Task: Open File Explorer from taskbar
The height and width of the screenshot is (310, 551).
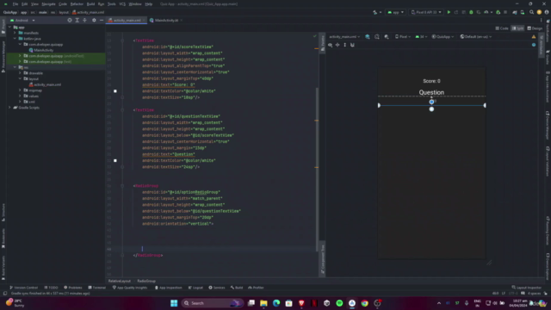Action: pyautogui.click(x=263, y=303)
